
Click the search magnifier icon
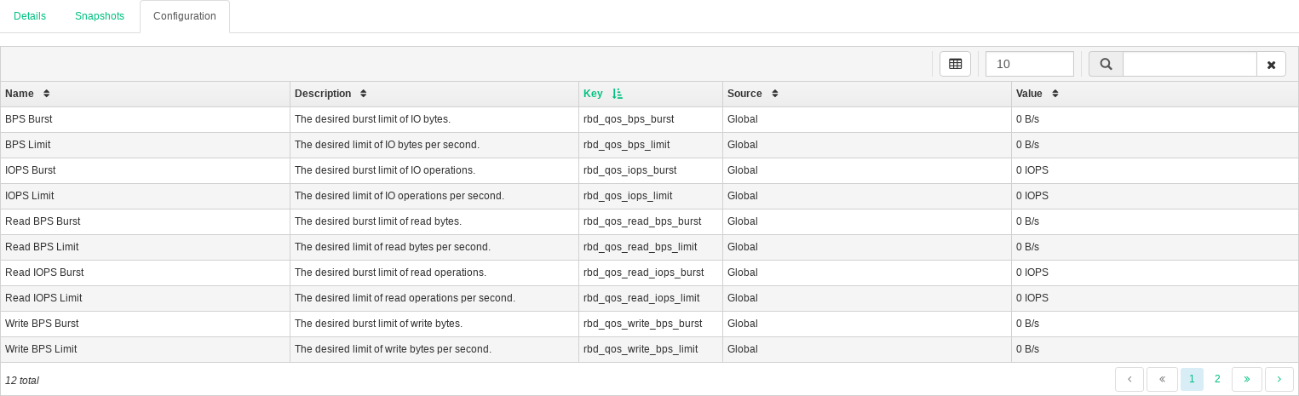pos(1106,64)
